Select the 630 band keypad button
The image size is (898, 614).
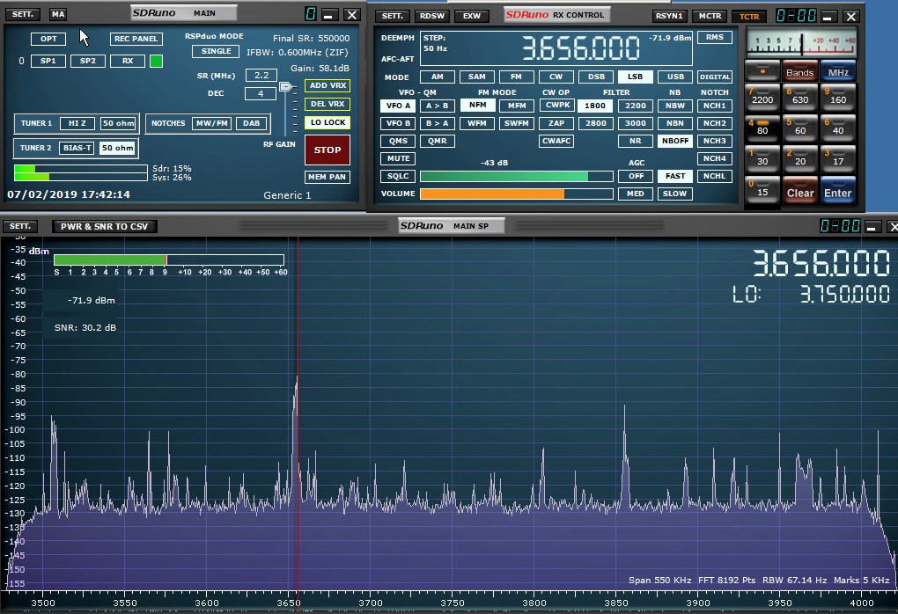[800, 96]
